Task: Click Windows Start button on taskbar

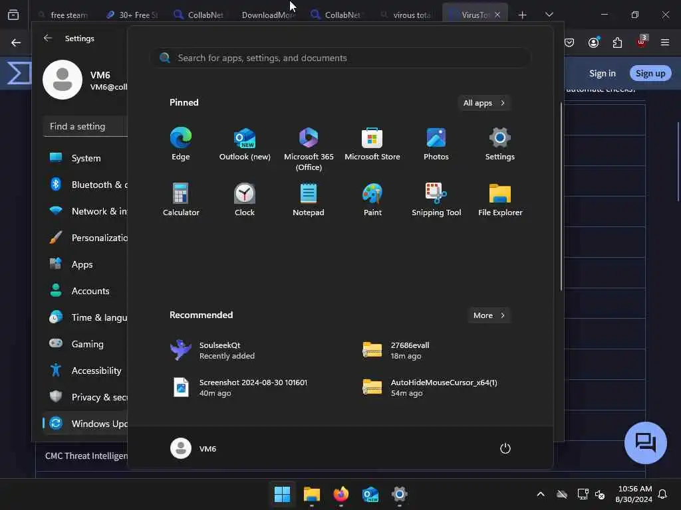Action: click(x=282, y=494)
